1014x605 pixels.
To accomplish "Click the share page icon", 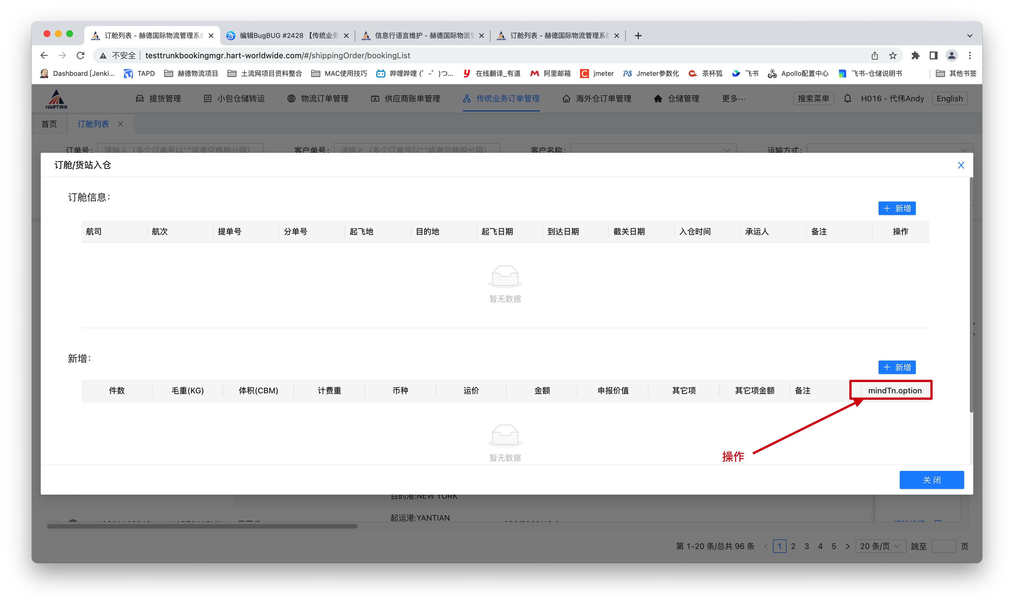I will click(x=875, y=55).
